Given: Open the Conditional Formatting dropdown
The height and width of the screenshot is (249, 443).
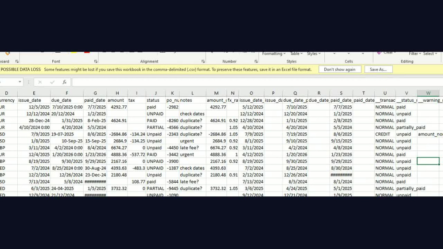Looking at the screenshot, I should [x=273, y=54].
